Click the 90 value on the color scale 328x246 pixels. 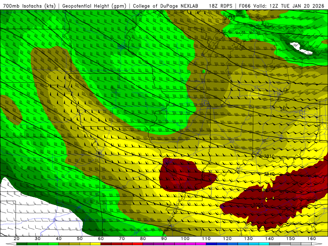(164, 239)
